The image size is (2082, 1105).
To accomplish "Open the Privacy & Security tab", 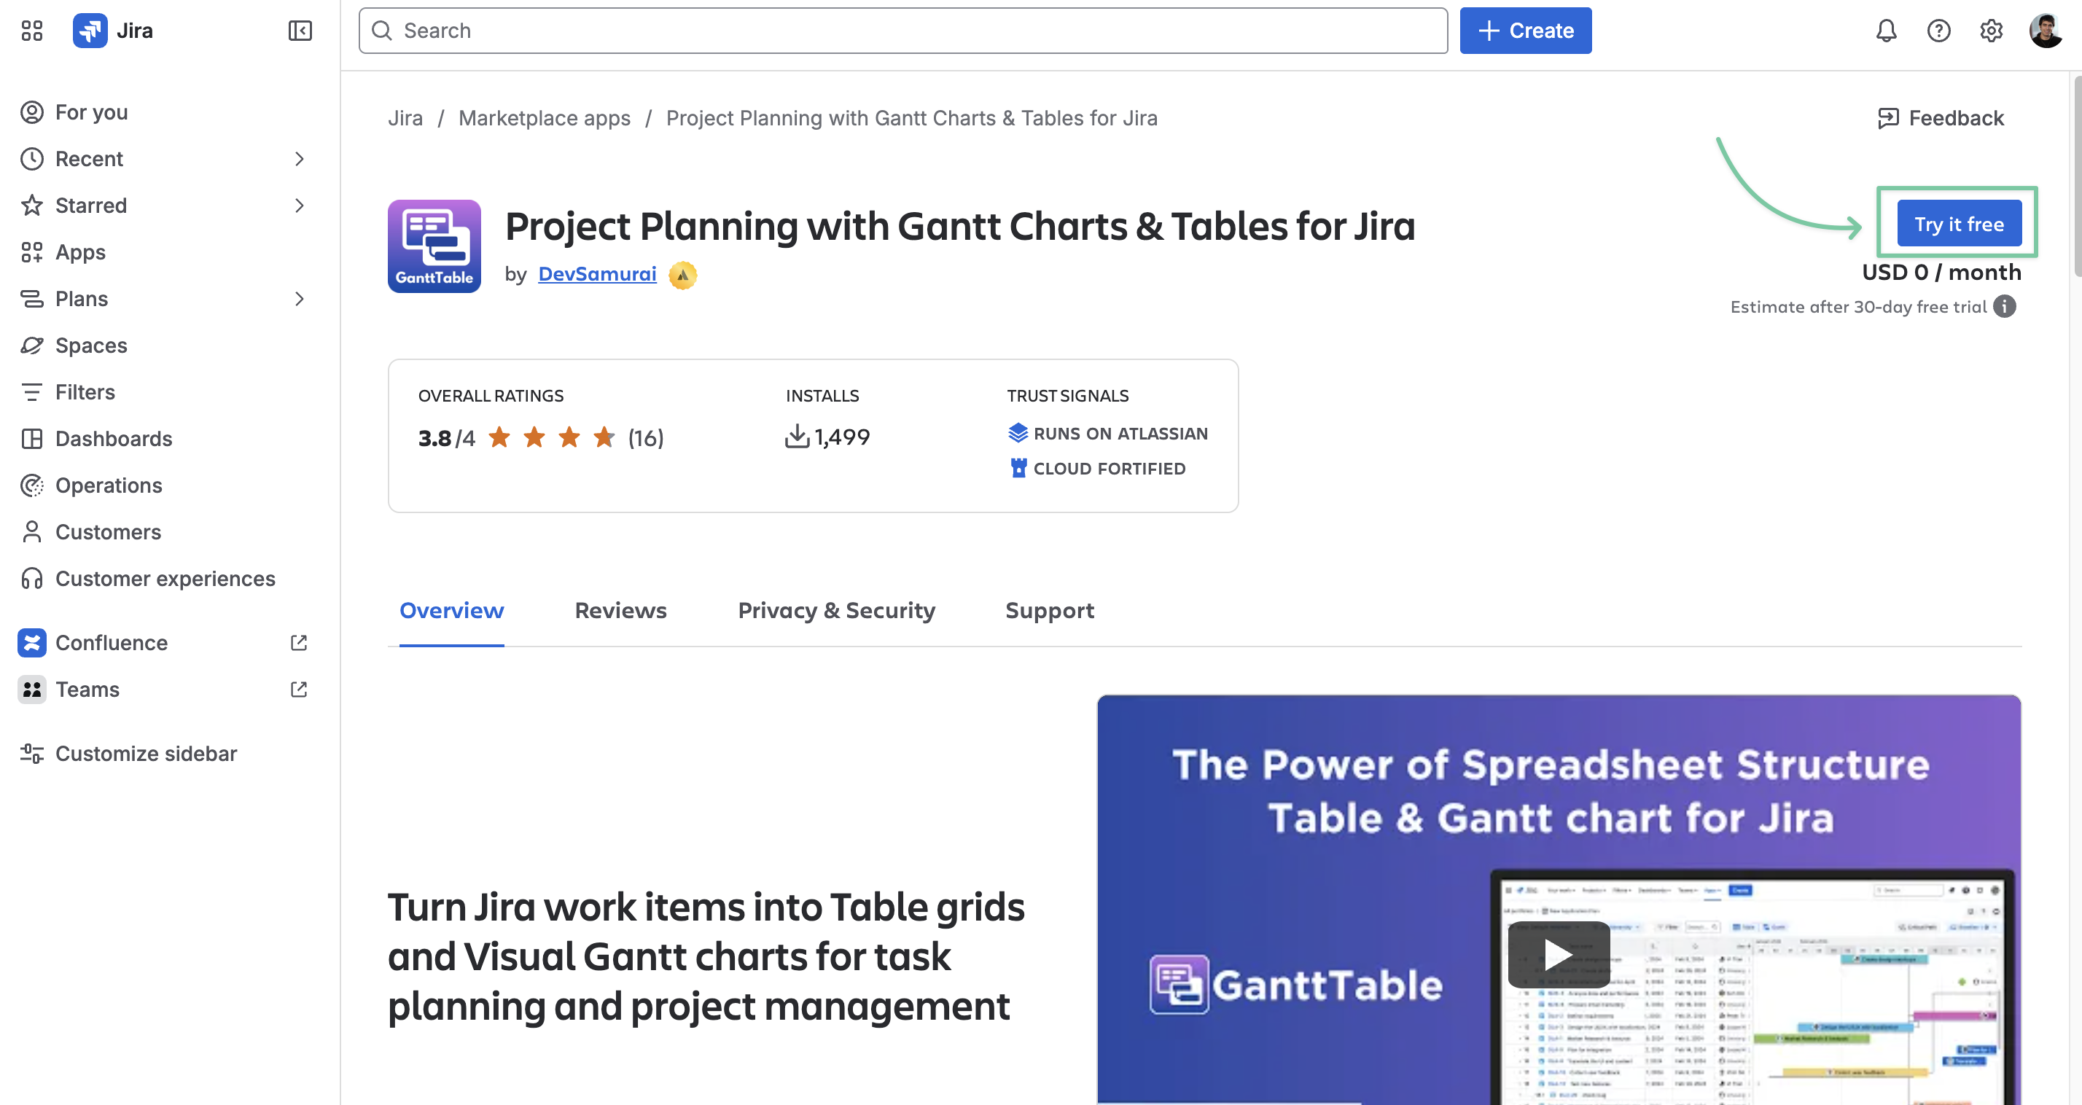I will coord(835,610).
